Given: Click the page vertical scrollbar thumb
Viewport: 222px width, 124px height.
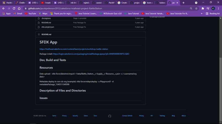Looking at the screenshot, I should 220,89.
